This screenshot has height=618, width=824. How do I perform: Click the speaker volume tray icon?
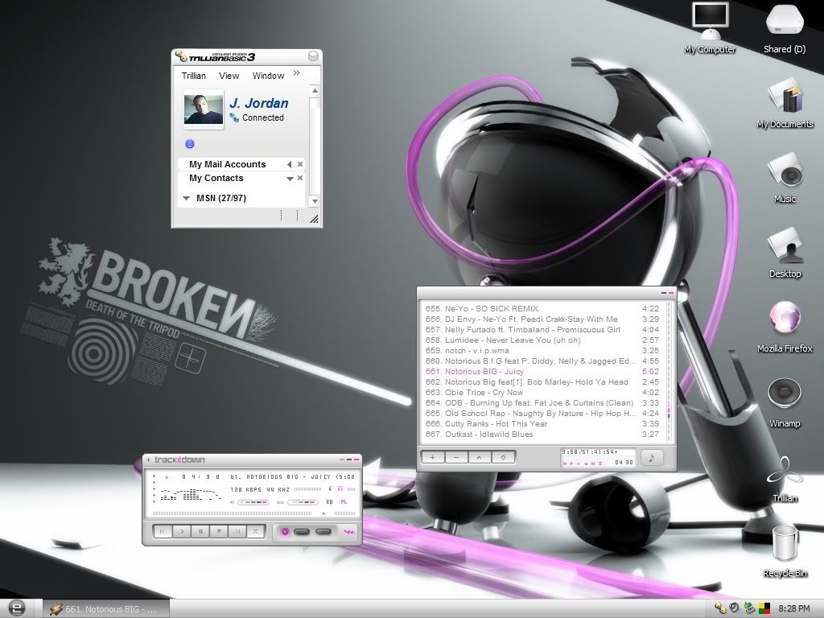[735, 608]
